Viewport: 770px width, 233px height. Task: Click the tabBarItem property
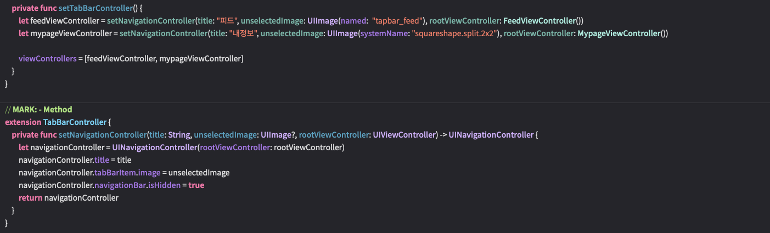tap(114, 172)
